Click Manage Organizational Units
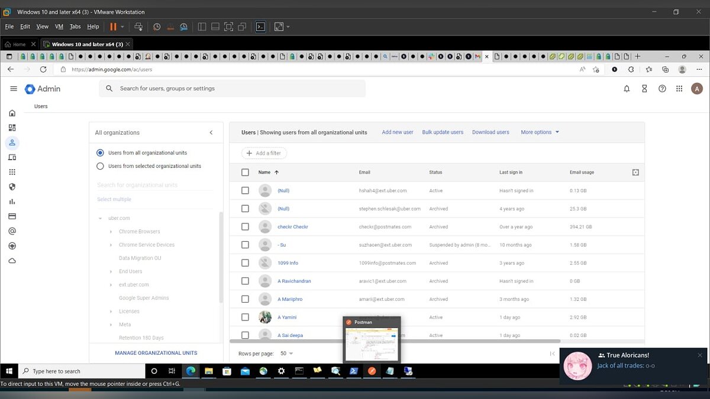 [156, 353]
